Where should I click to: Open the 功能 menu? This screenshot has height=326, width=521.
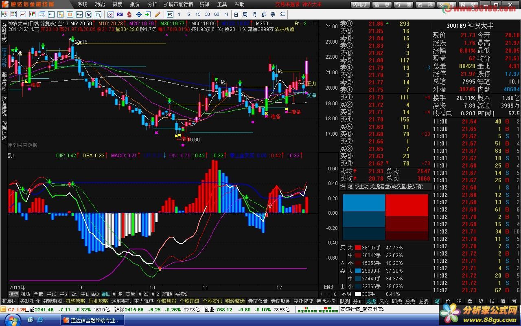point(100,4)
